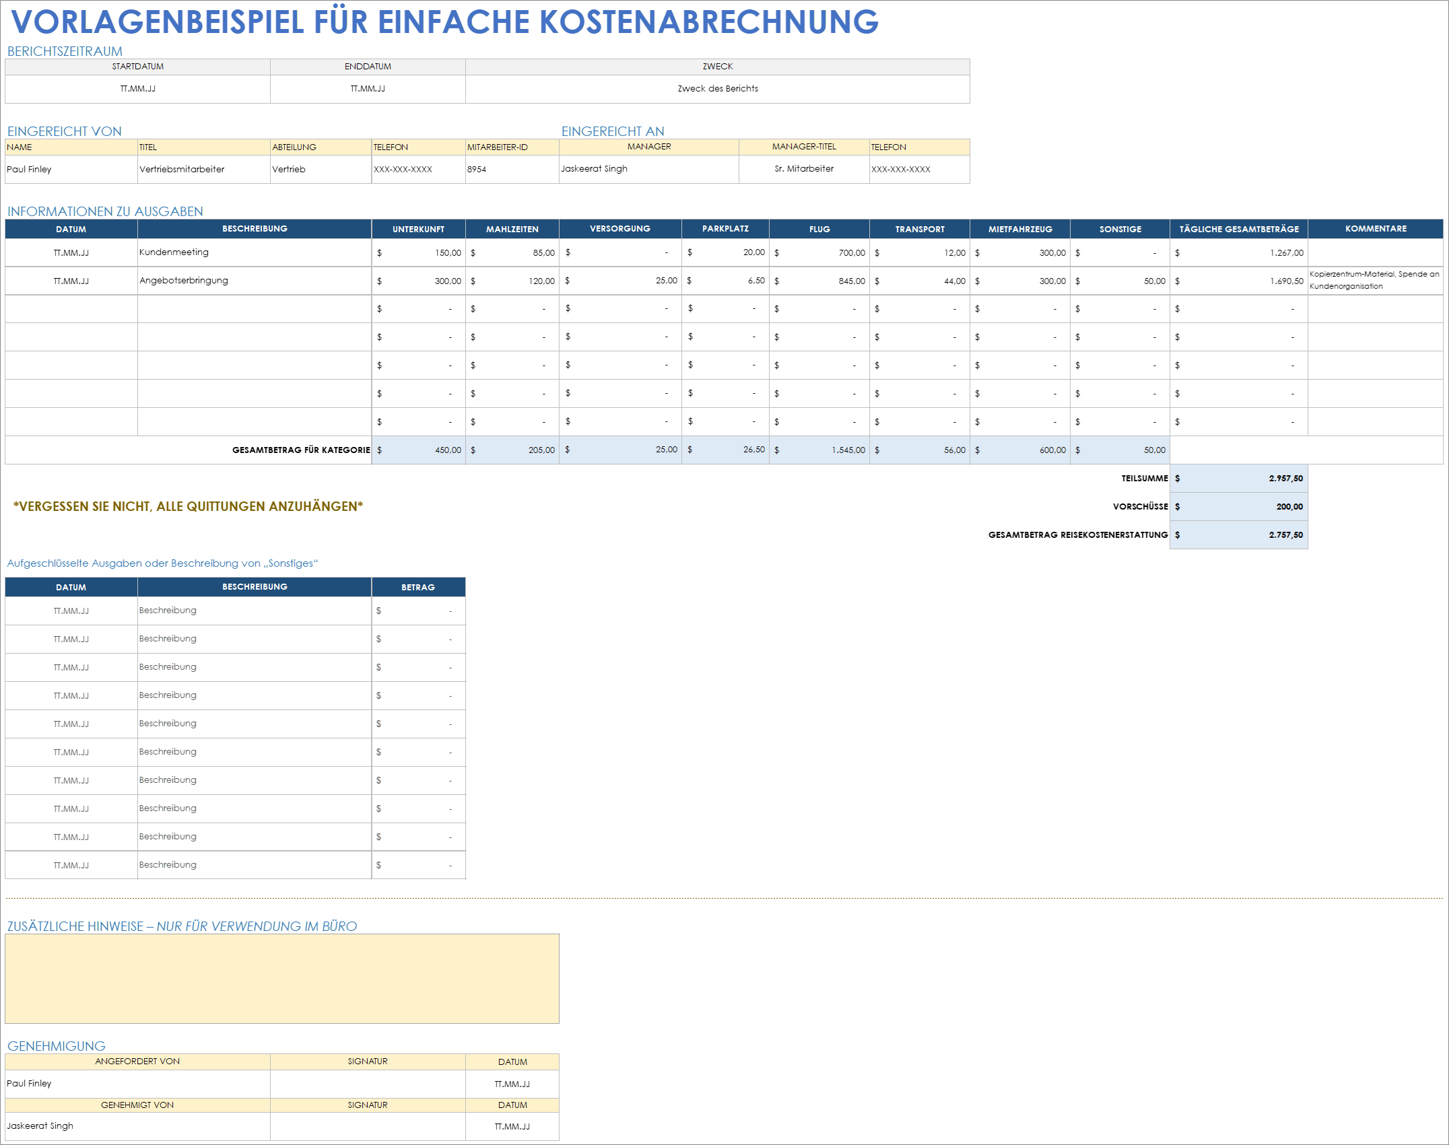The image size is (1449, 1145).
Task: Select the category total 450,00 for Unterkunft
Action: tap(418, 450)
